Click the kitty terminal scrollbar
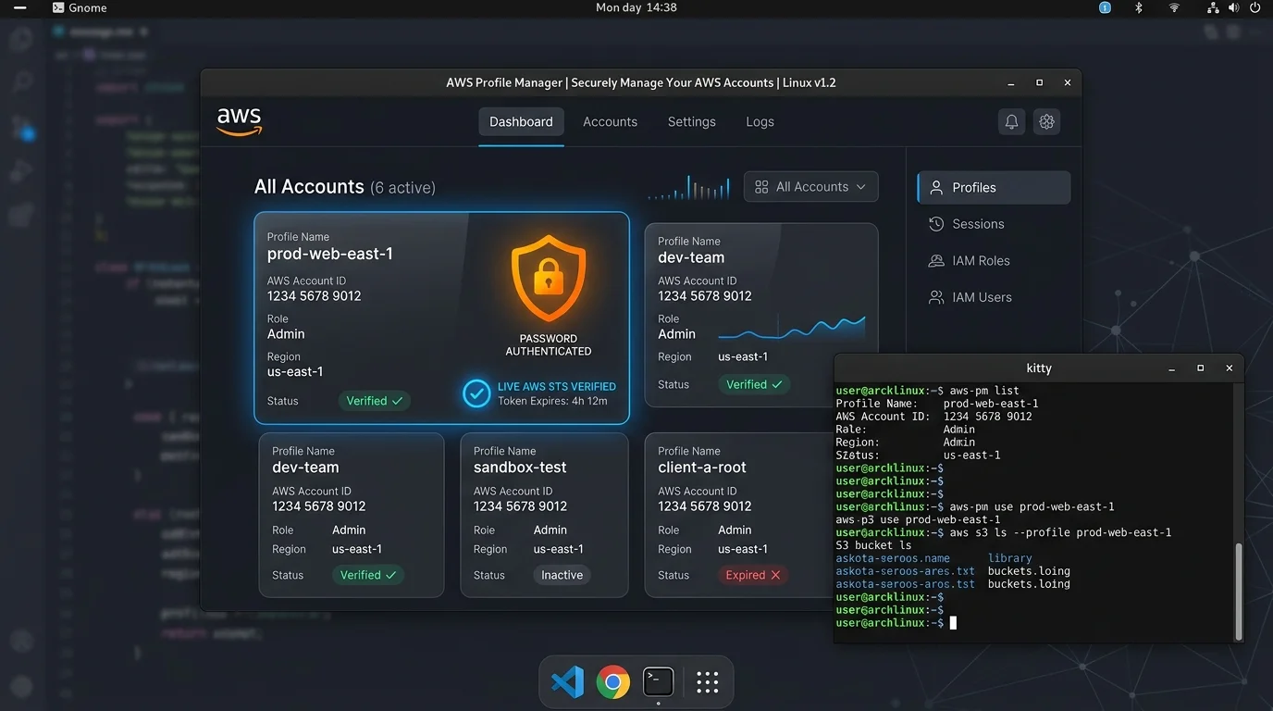The height and width of the screenshot is (711, 1273). coord(1240,592)
